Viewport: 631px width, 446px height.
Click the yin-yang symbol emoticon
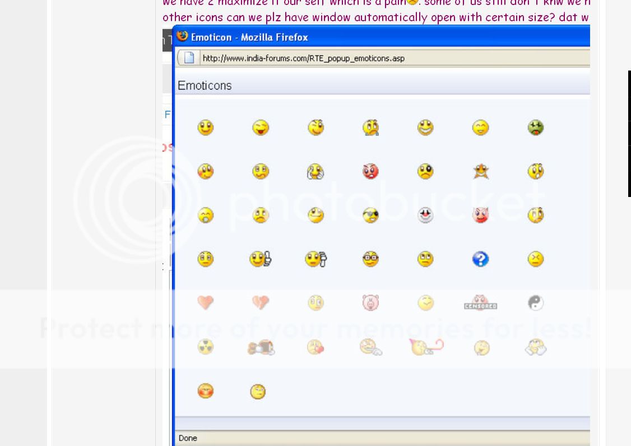coord(535,303)
